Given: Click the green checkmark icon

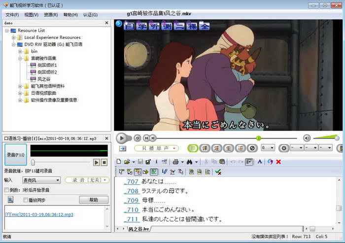Looking at the screenshot, I should (x=218, y=172).
